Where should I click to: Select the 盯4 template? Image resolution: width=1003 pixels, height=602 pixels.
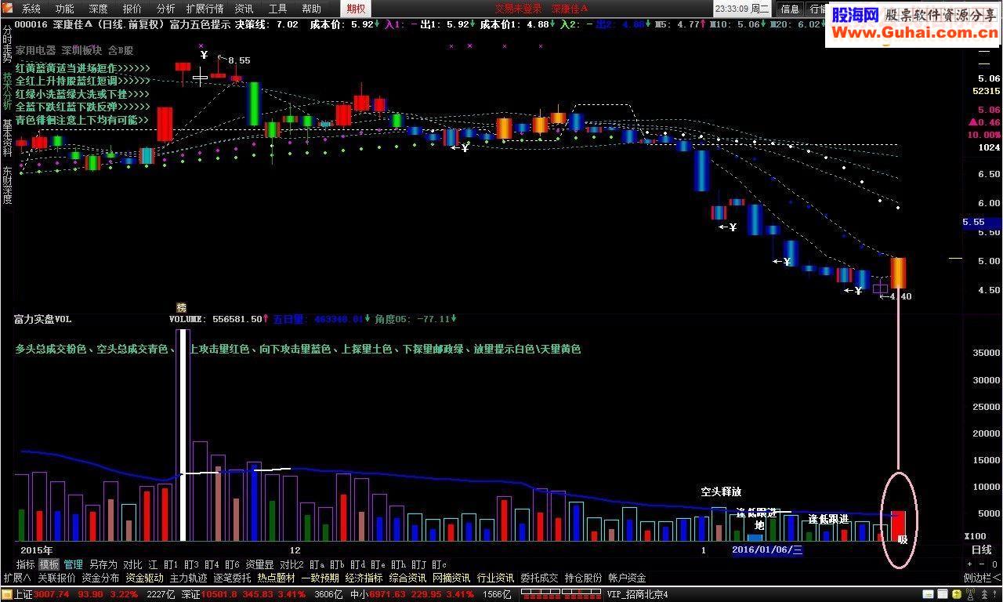click(x=212, y=564)
